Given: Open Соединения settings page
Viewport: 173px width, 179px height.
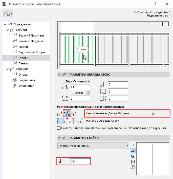Looking at the screenshot, I should pyautogui.click(x=27, y=80).
